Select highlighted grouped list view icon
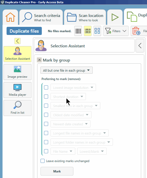The height and width of the screenshot is (178, 147). [88, 31]
